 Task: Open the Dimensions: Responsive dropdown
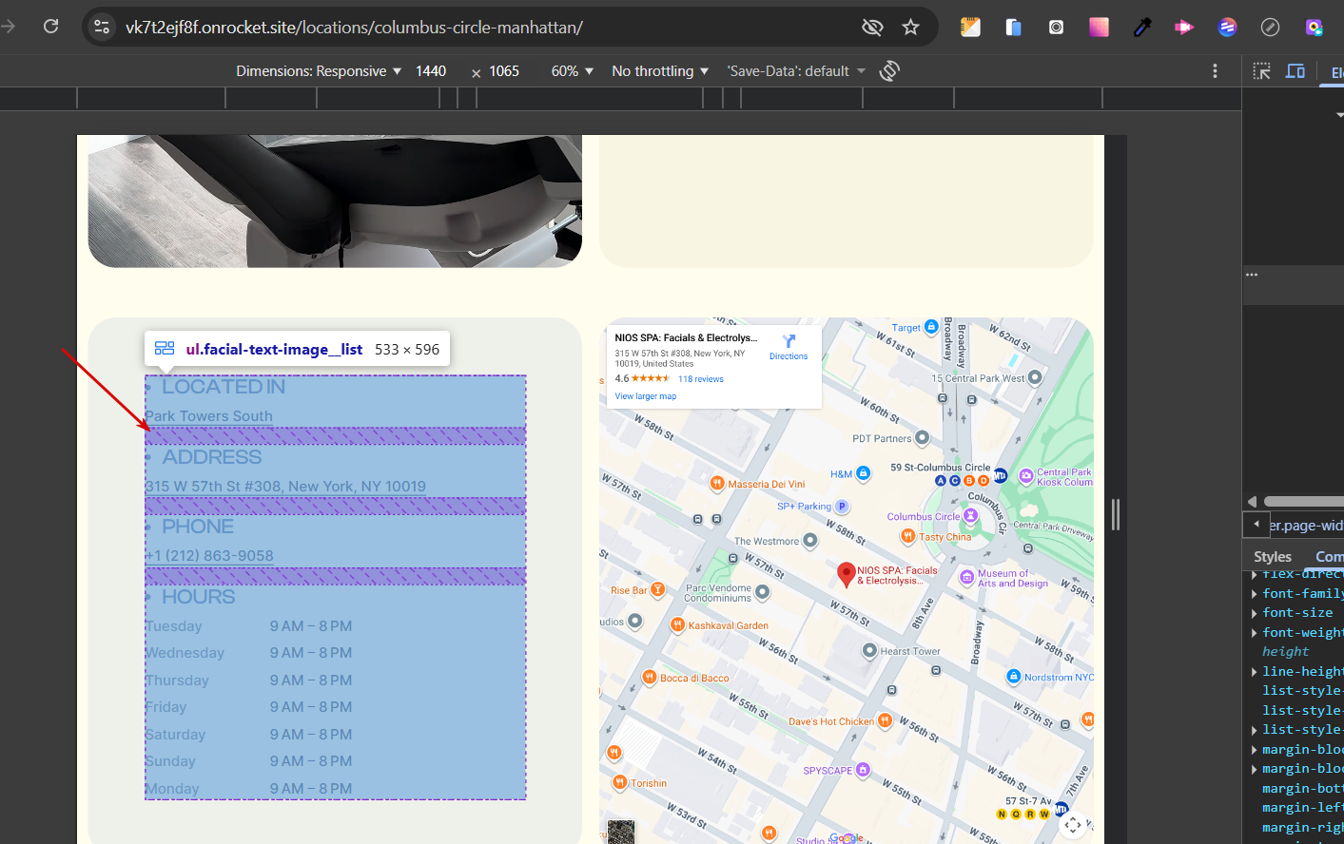tap(319, 71)
